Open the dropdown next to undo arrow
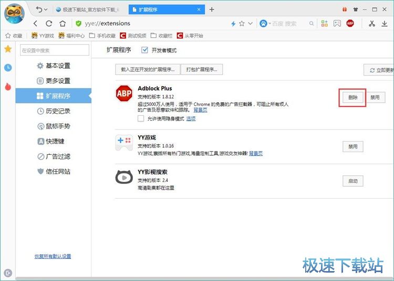394x281 pixels. pos(46,9)
